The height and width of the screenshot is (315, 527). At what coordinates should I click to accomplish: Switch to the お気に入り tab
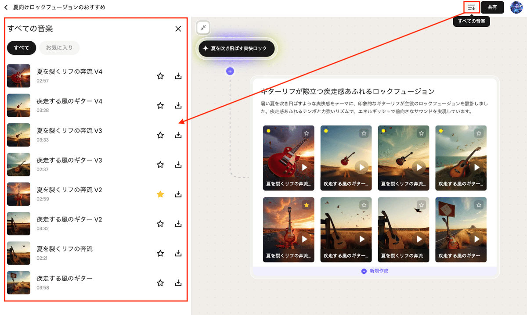[59, 48]
